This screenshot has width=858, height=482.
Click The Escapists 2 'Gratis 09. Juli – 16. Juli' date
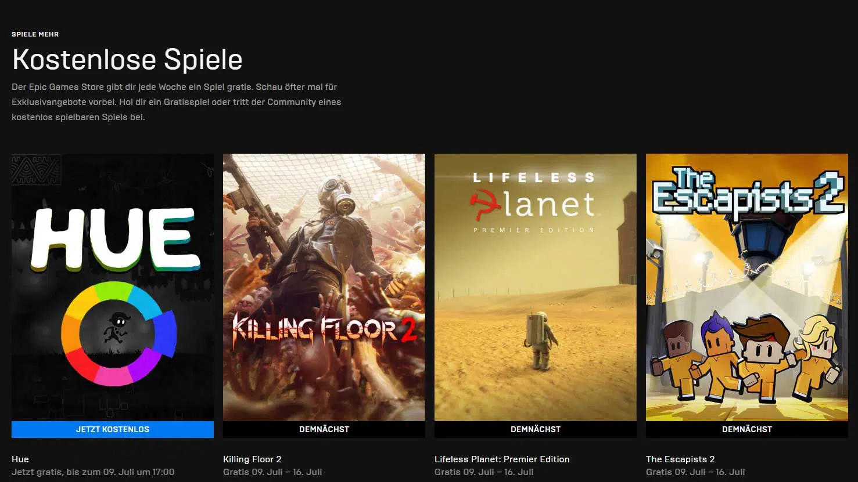(695, 472)
